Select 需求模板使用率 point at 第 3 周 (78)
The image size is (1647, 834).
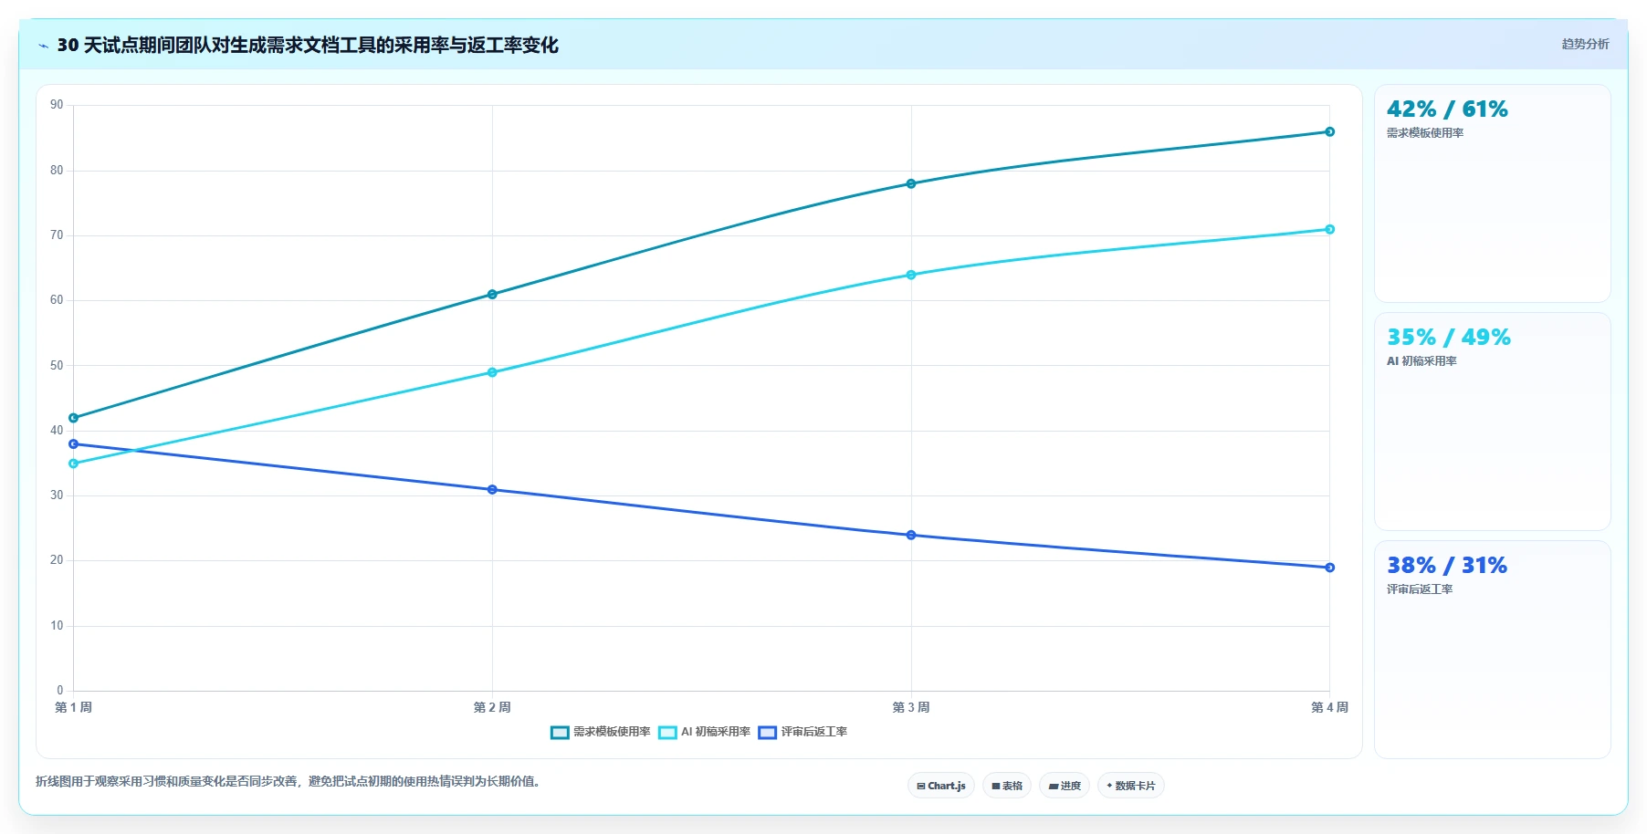[911, 183]
